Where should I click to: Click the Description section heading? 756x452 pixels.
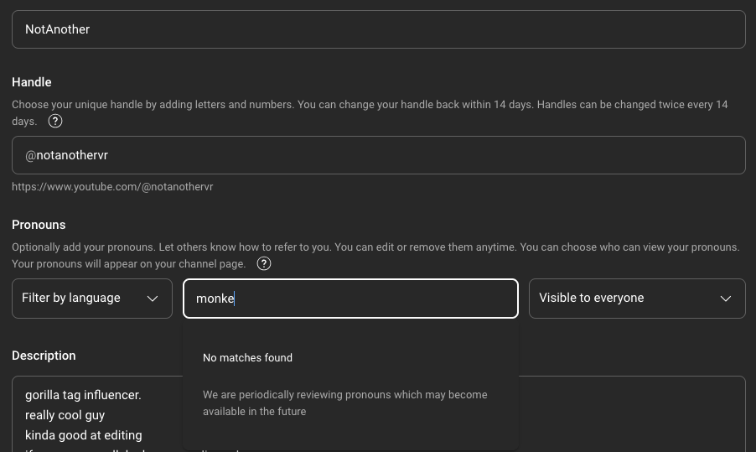coord(44,356)
